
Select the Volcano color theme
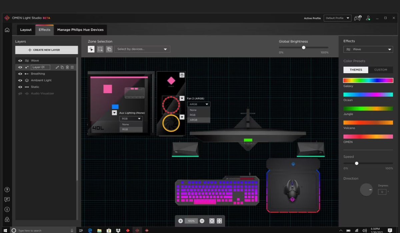(x=368, y=122)
